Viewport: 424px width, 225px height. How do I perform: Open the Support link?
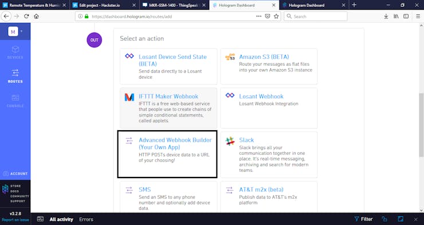click(x=18, y=201)
